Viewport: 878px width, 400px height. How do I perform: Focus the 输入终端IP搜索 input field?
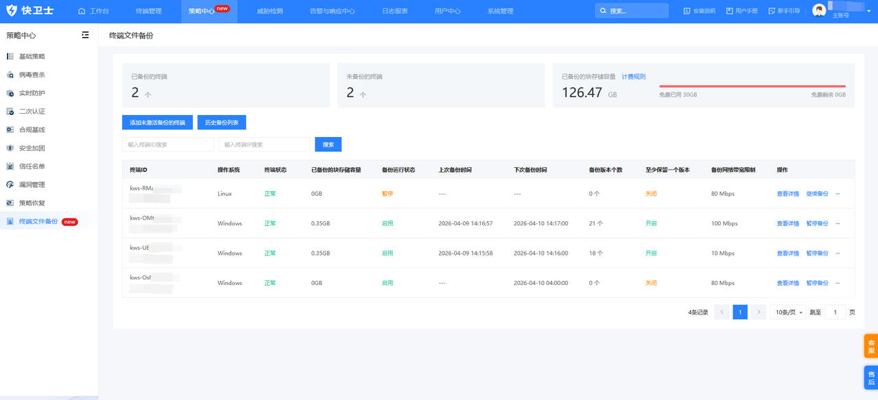click(x=264, y=145)
